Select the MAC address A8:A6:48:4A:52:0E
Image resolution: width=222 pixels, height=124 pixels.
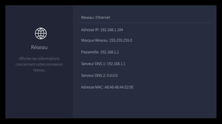119,87
